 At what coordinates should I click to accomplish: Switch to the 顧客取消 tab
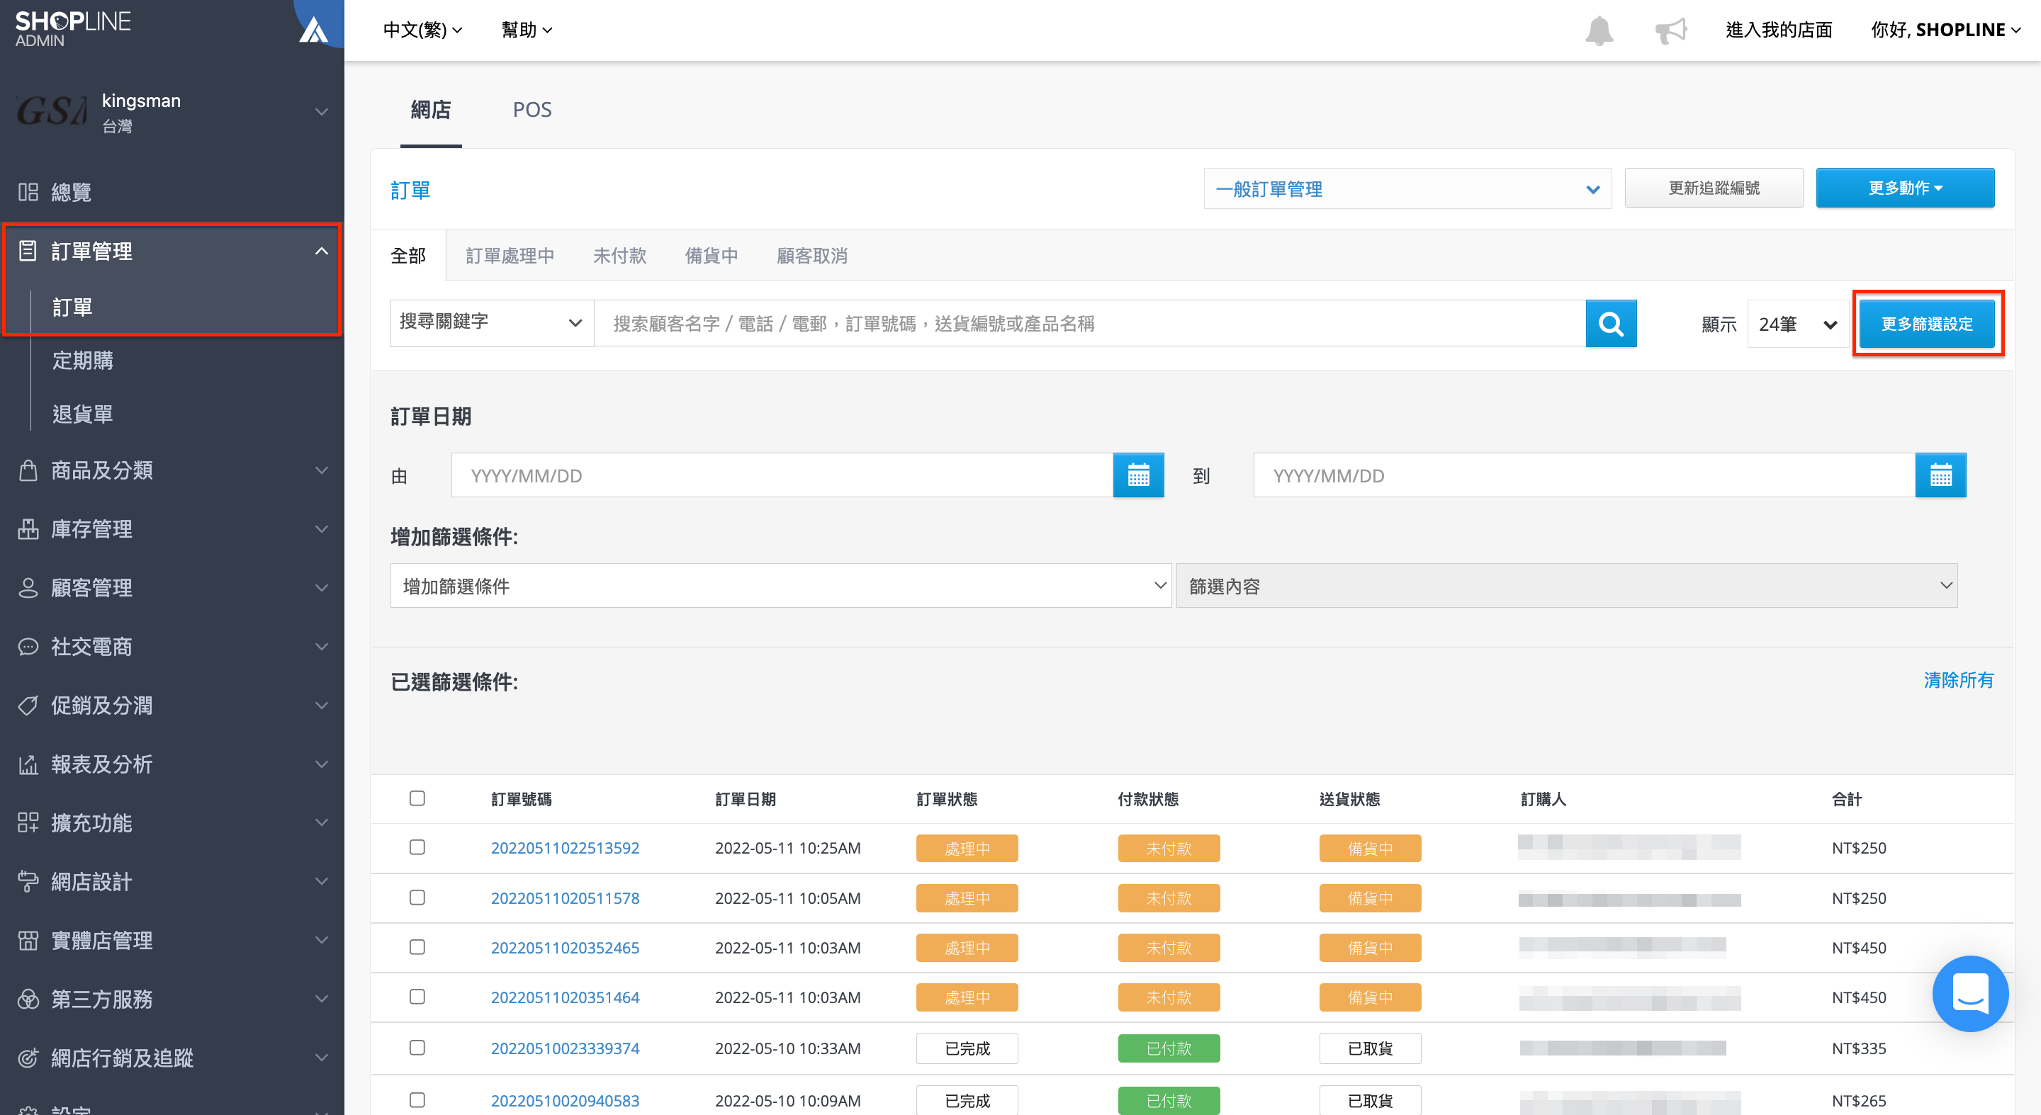coord(812,256)
